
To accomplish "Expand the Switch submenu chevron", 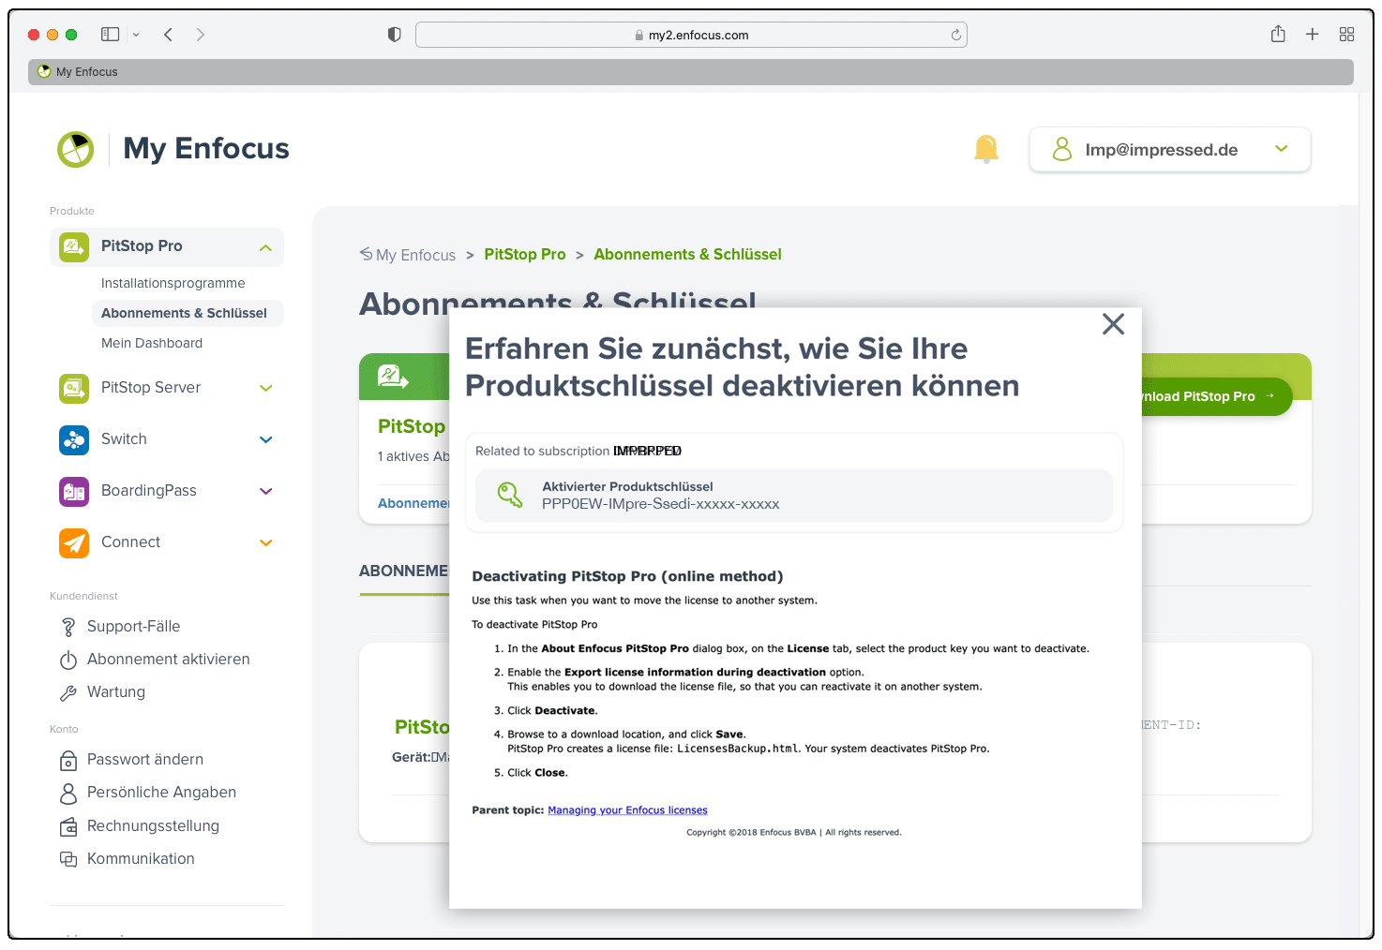I will [265, 439].
